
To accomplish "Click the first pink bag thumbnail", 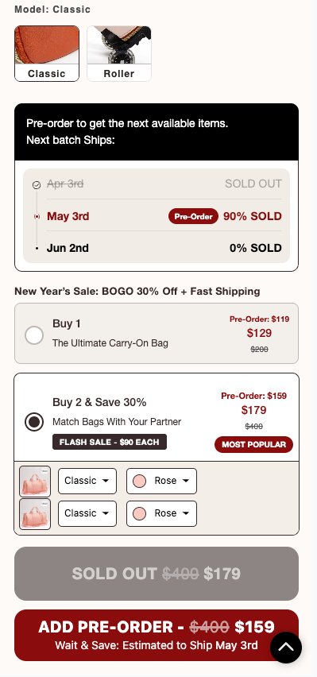I will tap(35, 482).
